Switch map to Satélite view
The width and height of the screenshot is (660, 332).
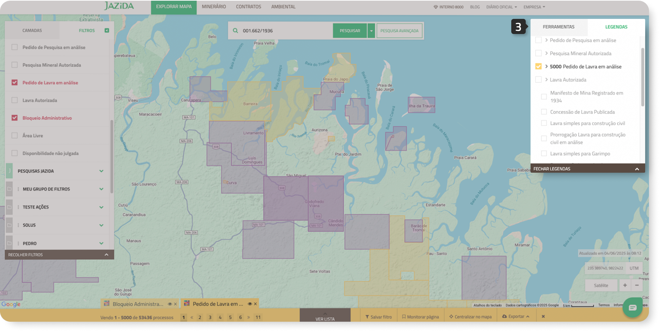[x=601, y=285]
